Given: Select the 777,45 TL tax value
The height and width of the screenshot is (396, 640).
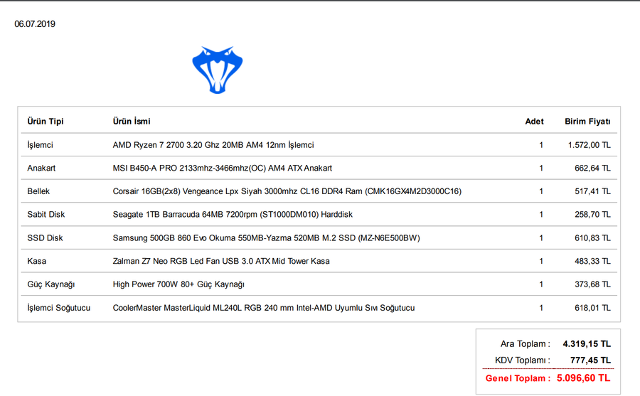Looking at the screenshot, I should pyautogui.click(x=590, y=360).
